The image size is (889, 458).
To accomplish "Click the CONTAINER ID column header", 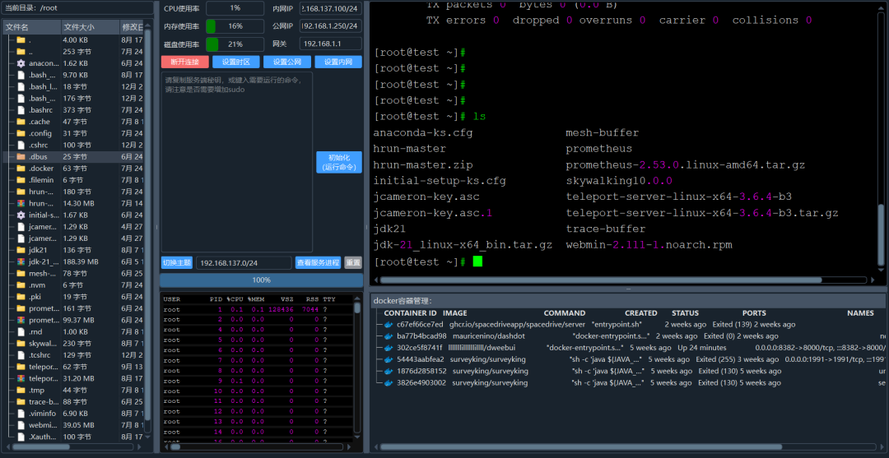I will (410, 313).
